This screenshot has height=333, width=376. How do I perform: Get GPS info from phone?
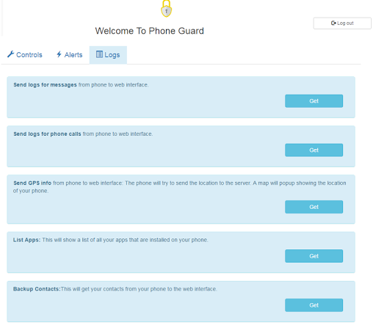tap(314, 207)
